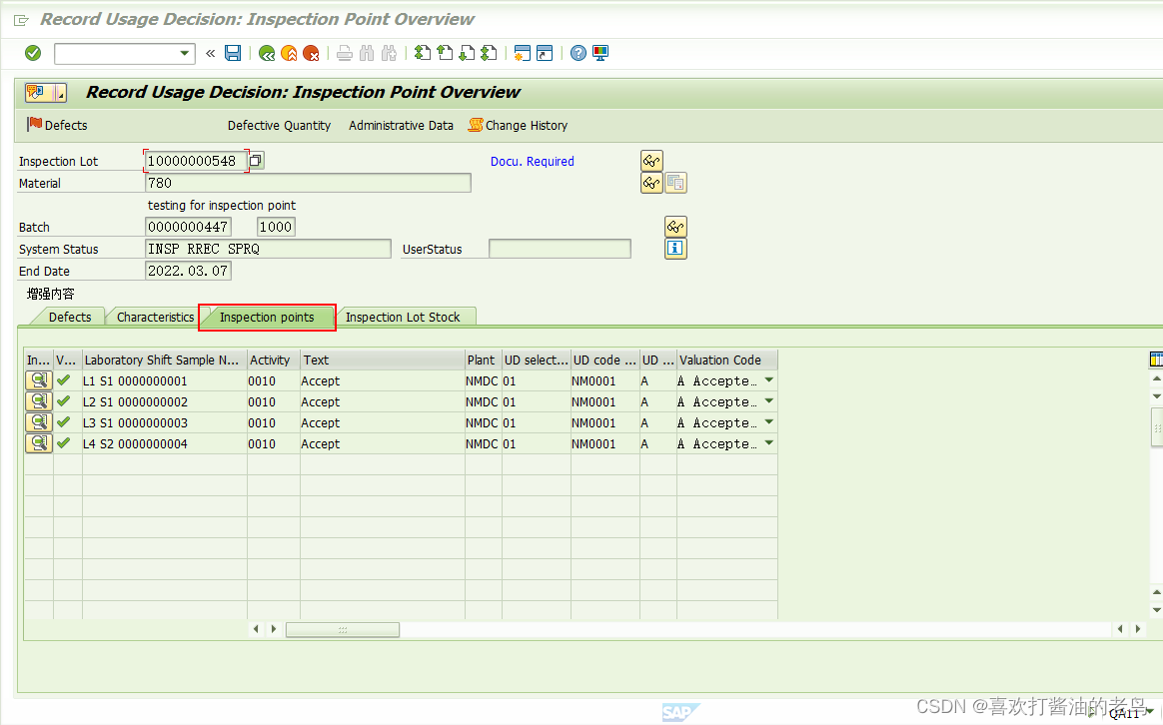Open a new SAP session via the toolbar icon

click(x=523, y=53)
